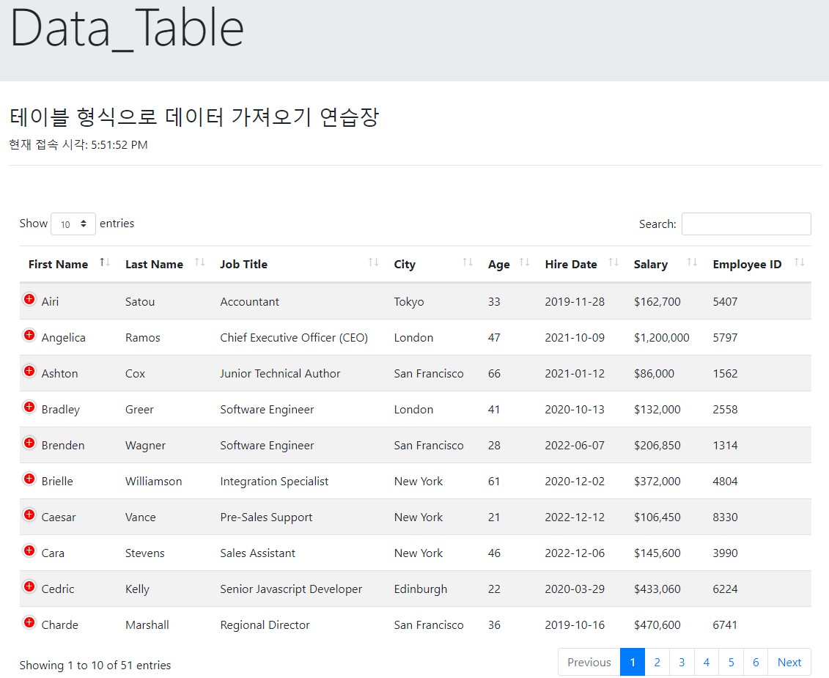The image size is (829, 678).
Task: Select pagination page 1
Action: (633, 662)
